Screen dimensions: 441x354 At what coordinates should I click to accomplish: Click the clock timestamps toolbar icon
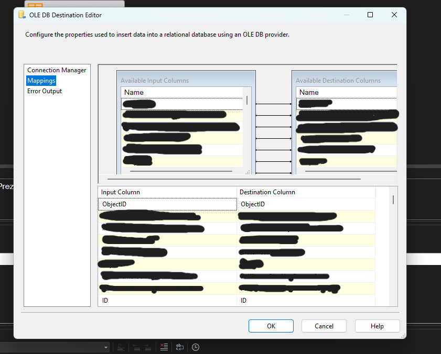[196, 347]
